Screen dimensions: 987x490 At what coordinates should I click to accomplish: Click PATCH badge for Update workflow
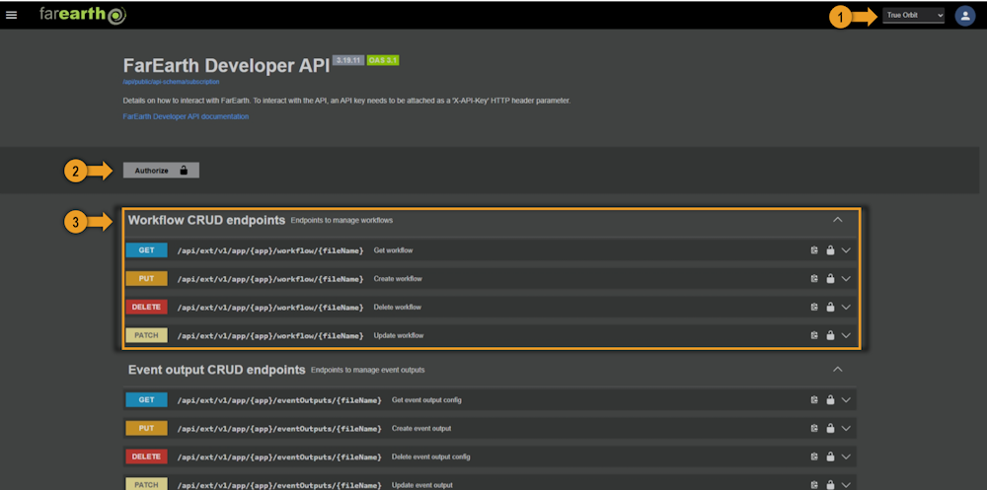[x=147, y=335]
